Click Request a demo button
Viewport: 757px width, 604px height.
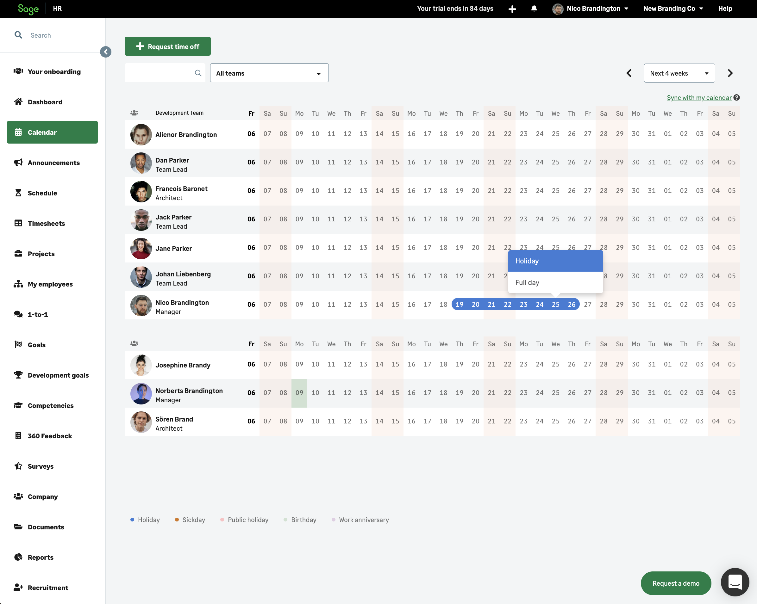coord(676,583)
